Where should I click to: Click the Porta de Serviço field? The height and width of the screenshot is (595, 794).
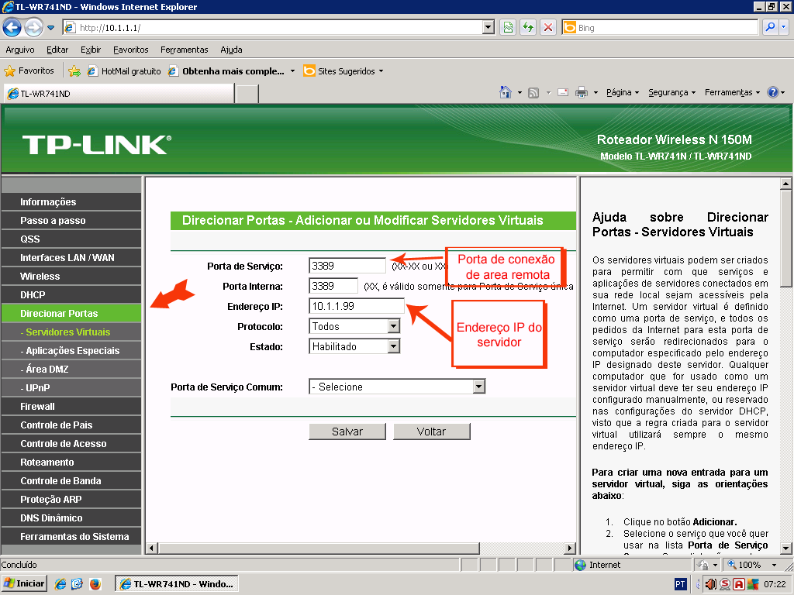[347, 266]
